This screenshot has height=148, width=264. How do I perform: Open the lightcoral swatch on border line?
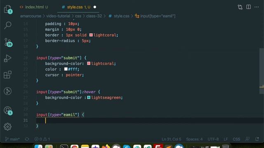pos(91,35)
